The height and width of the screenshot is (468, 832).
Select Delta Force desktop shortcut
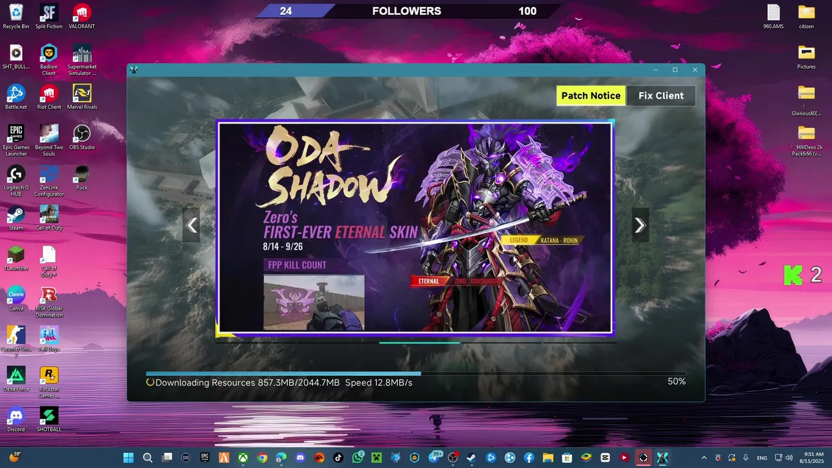click(x=16, y=379)
